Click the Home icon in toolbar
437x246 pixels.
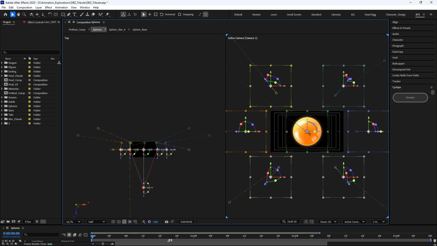point(5,14)
